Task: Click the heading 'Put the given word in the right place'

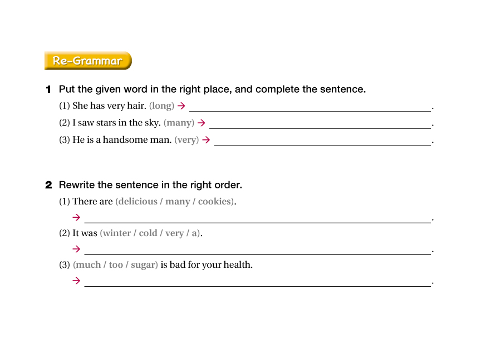Action: tap(212, 89)
